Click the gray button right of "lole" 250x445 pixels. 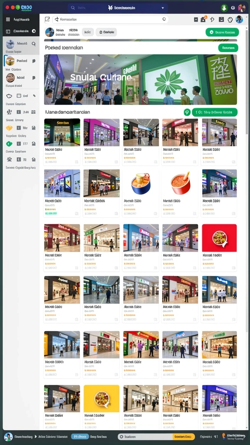(x=106, y=32)
